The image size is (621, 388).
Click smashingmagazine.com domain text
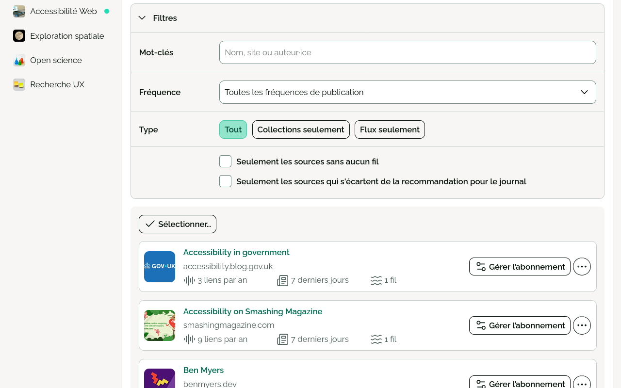[229, 325]
